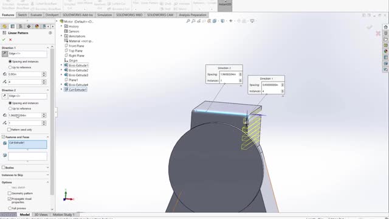This screenshot has height=219, width=389.
Task: Open the DisplayManager tab icon
Action: coord(36,26)
